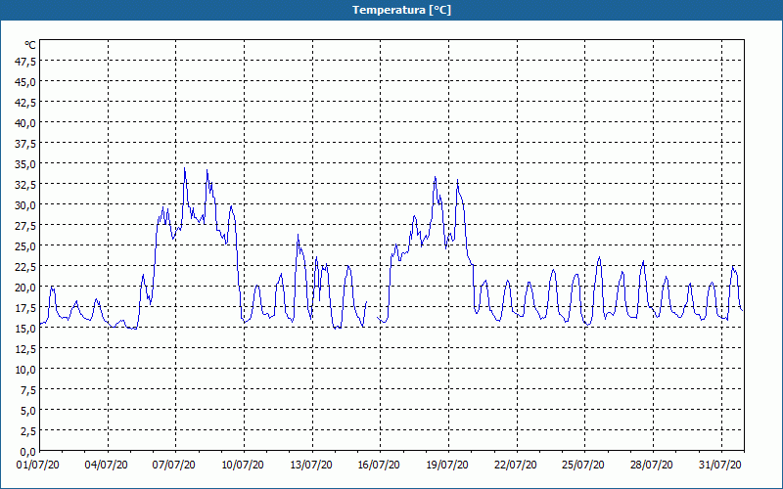Click the 42,5 y-axis label

tap(26, 103)
